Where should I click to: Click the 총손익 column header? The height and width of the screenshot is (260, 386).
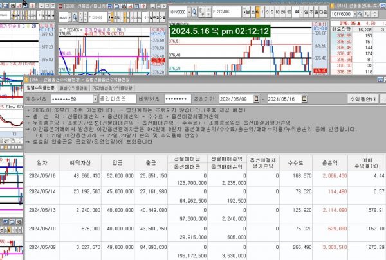pyautogui.click(x=330, y=163)
